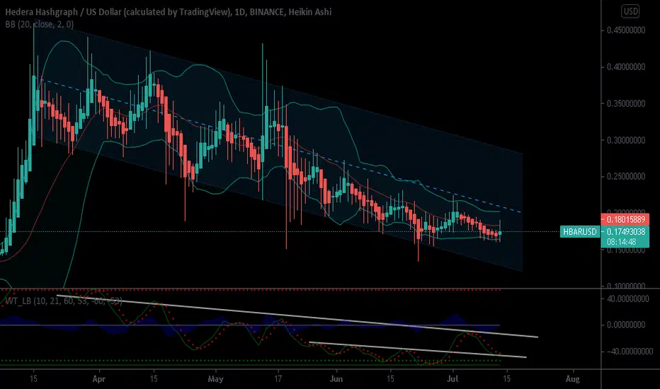Click the Jul date on time axis
The image size is (660, 389).
453,379
